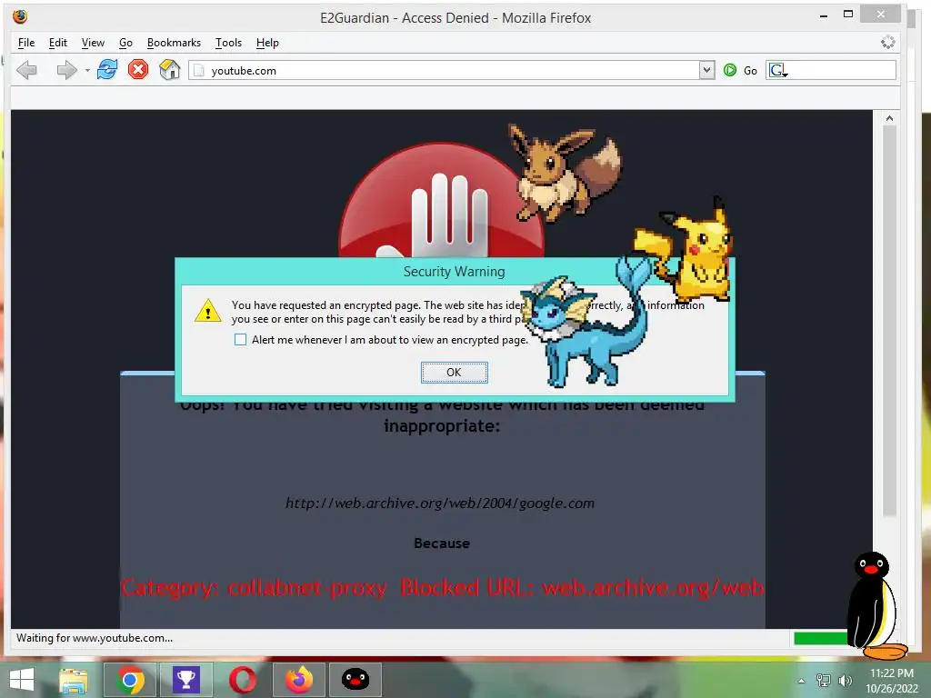Open the Tools menu
The width and height of the screenshot is (931, 698).
tap(228, 43)
